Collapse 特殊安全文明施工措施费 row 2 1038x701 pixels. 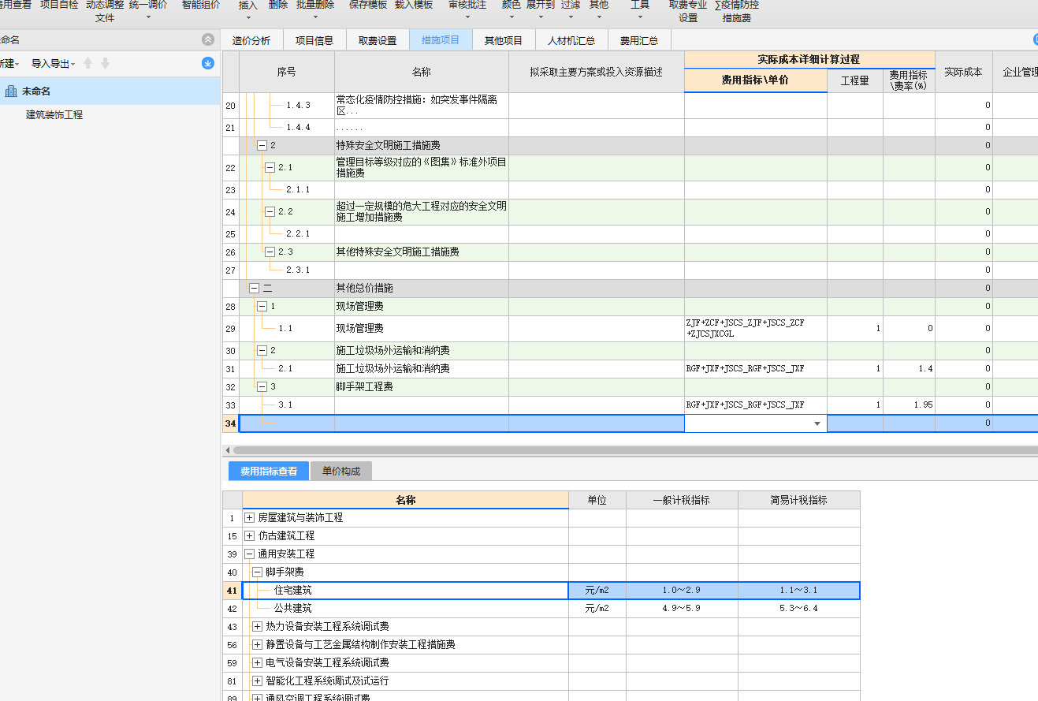point(262,146)
